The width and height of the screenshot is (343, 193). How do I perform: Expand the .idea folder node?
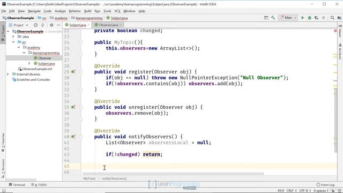point(13,37)
